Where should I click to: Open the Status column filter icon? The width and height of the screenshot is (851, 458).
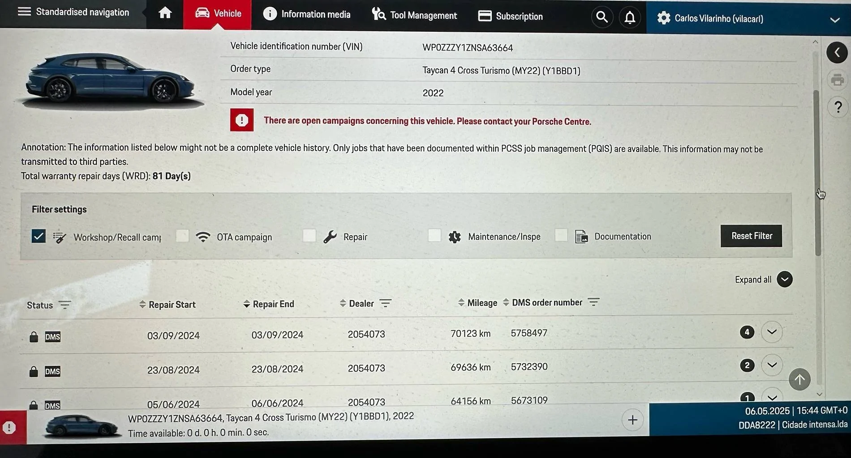coord(64,305)
